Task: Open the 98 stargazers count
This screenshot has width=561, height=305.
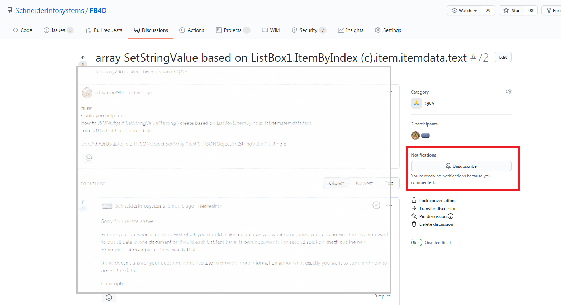Action: (531, 10)
